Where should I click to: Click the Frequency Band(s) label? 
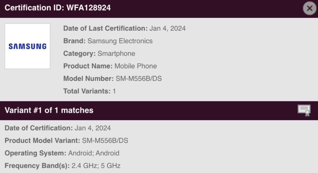click(37, 166)
